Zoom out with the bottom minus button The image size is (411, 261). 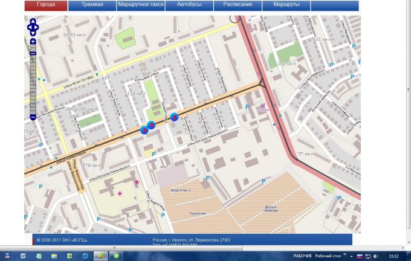pos(33,117)
